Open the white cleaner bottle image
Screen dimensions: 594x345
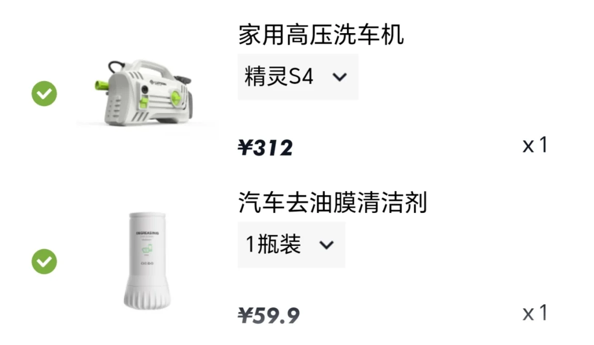[147, 260]
